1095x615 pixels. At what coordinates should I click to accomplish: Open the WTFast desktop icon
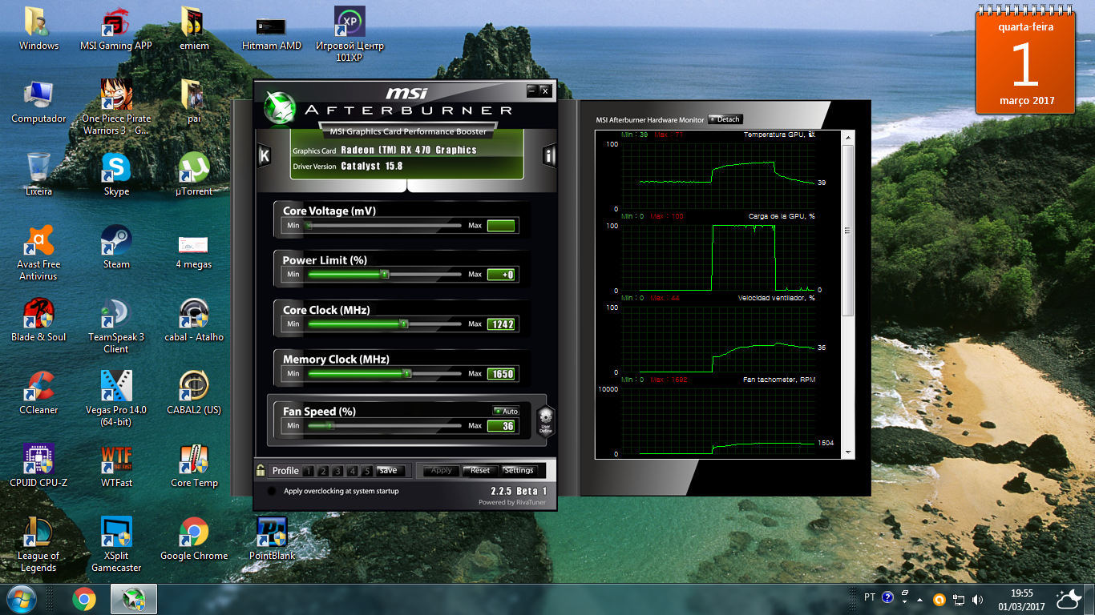coord(116,465)
